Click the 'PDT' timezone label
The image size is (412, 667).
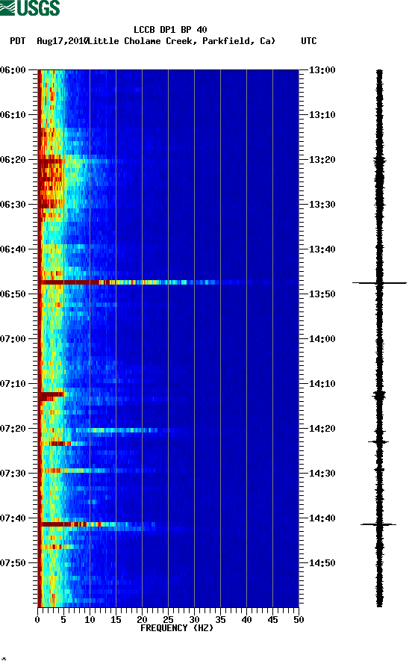click(x=17, y=41)
